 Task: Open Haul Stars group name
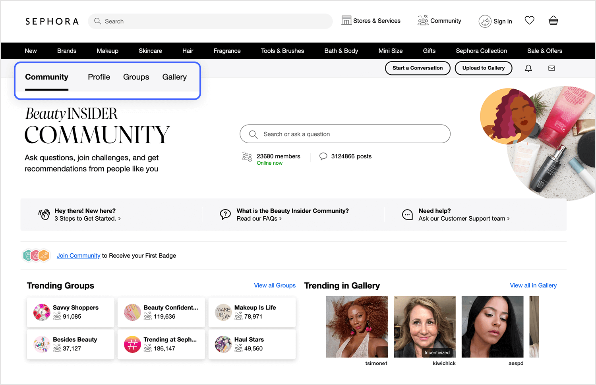[x=249, y=340]
